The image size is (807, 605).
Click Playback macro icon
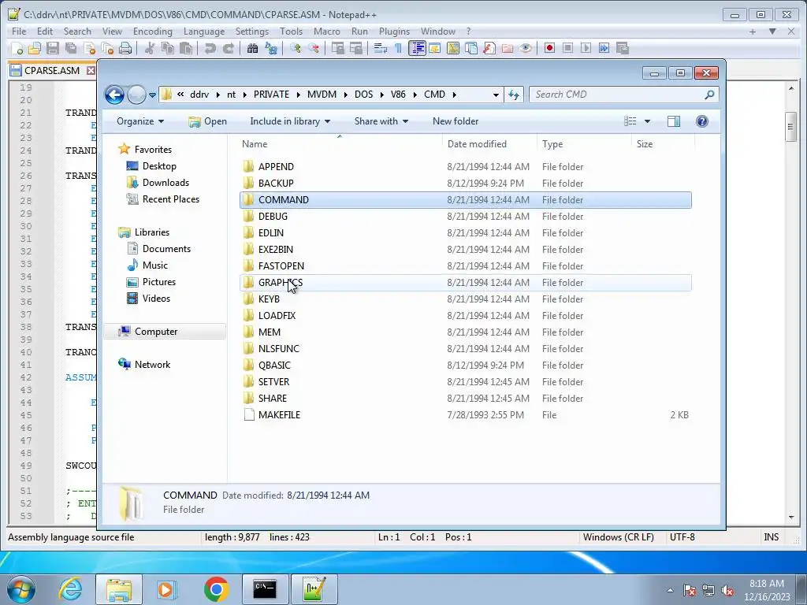(586, 48)
